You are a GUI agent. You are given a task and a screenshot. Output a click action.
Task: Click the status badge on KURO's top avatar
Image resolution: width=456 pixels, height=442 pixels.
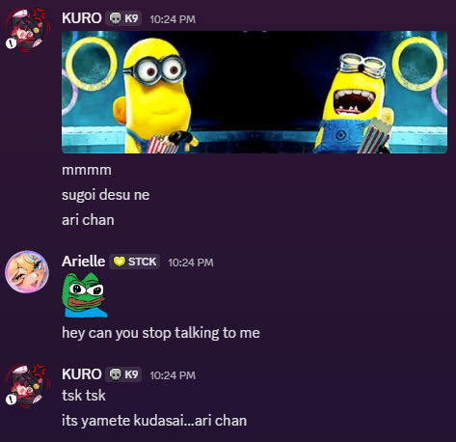[11, 43]
